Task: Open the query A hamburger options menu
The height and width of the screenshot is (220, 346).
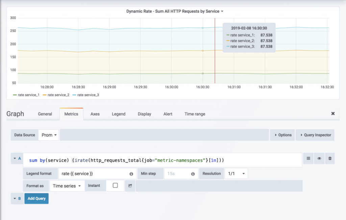Action: tap(308, 158)
